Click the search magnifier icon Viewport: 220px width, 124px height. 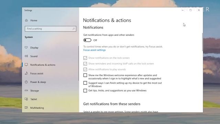tap(74, 29)
